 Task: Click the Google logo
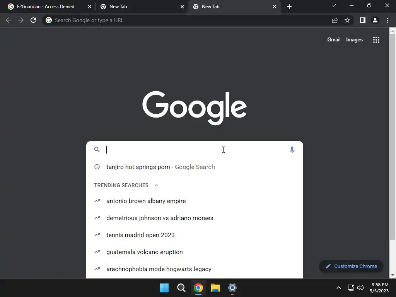pos(195,108)
